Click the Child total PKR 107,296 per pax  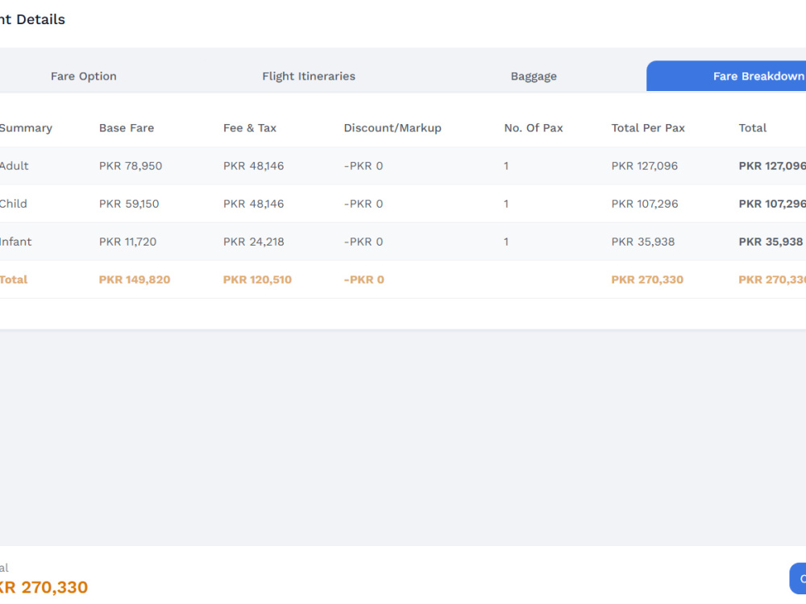click(645, 204)
